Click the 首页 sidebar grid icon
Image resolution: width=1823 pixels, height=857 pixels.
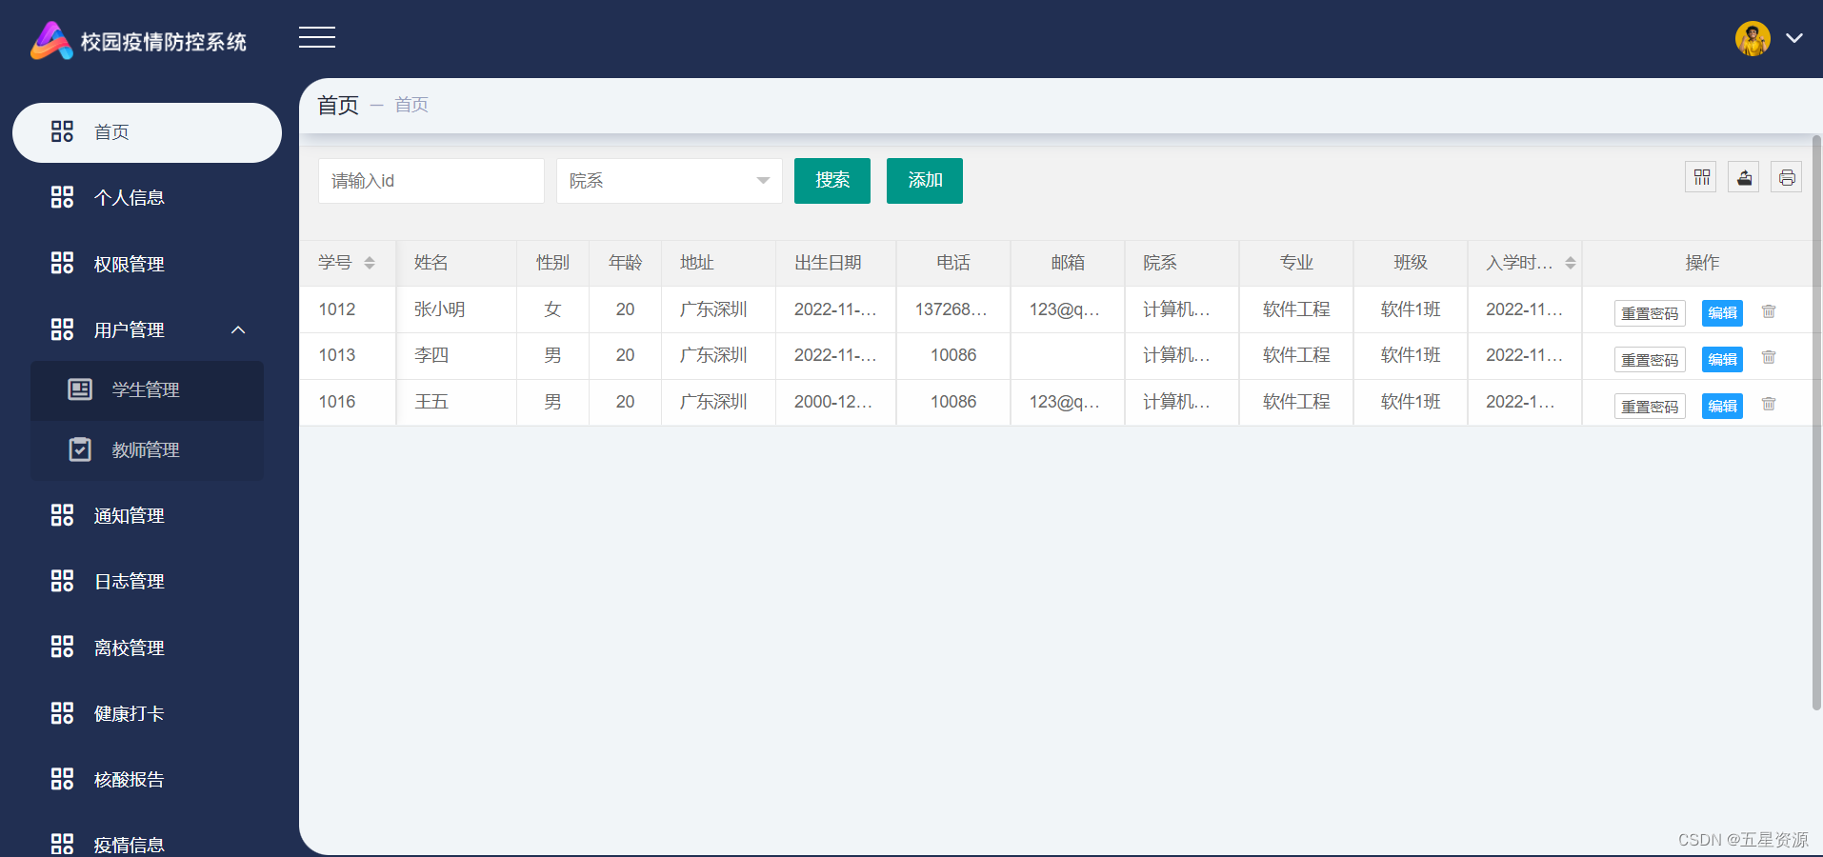click(62, 131)
